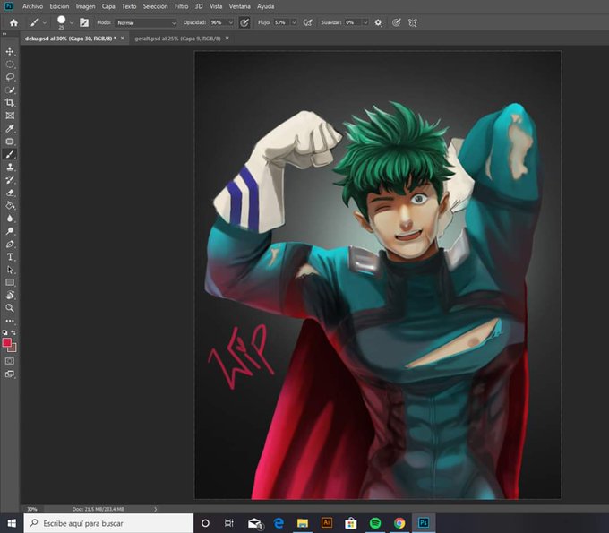
Task: Click the Flujo value field
Action: click(281, 23)
